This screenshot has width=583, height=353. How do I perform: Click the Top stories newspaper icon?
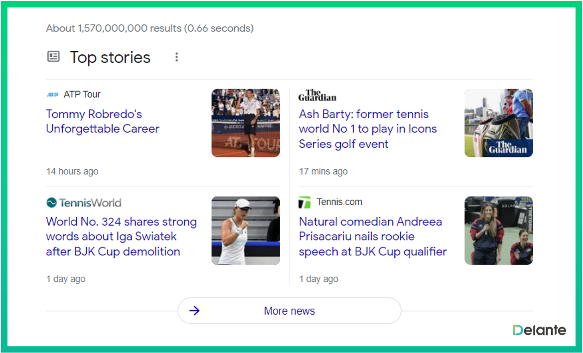coord(53,57)
